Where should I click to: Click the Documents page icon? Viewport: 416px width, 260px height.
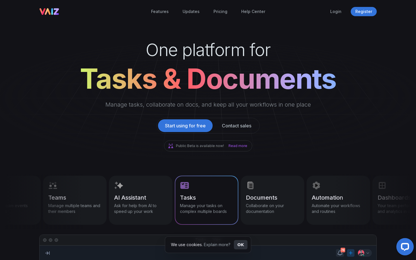[x=250, y=185]
